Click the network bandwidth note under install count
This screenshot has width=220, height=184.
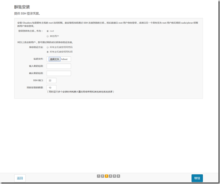click(81, 92)
